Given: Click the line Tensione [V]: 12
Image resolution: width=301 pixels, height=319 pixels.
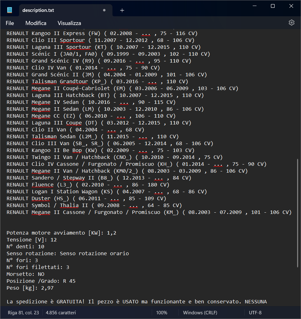Looking at the screenshot, I should (x=32, y=240).
